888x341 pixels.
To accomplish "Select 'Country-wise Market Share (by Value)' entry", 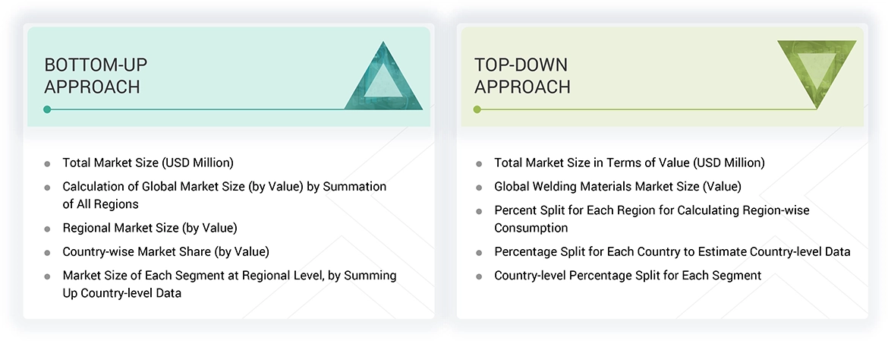I will (165, 251).
